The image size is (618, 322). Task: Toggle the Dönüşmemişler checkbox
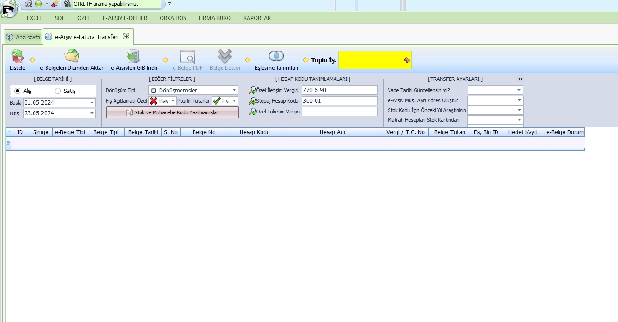pyautogui.click(x=154, y=91)
